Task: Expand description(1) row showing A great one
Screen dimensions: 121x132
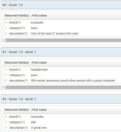Action: [6, 128]
